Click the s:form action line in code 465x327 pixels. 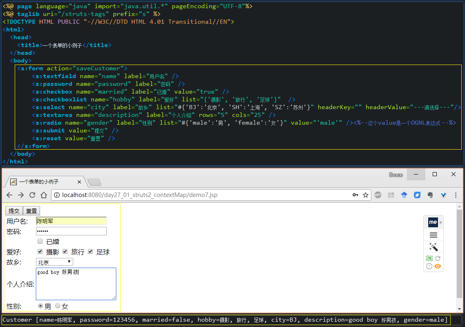[72, 69]
